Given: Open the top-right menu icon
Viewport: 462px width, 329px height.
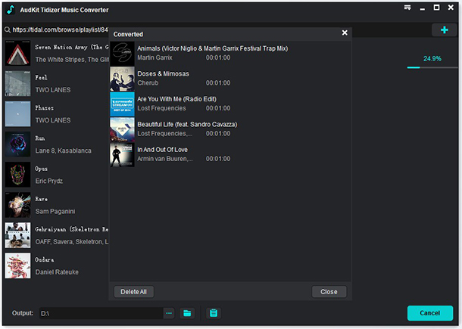Looking at the screenshot, I should pos(407,8).
